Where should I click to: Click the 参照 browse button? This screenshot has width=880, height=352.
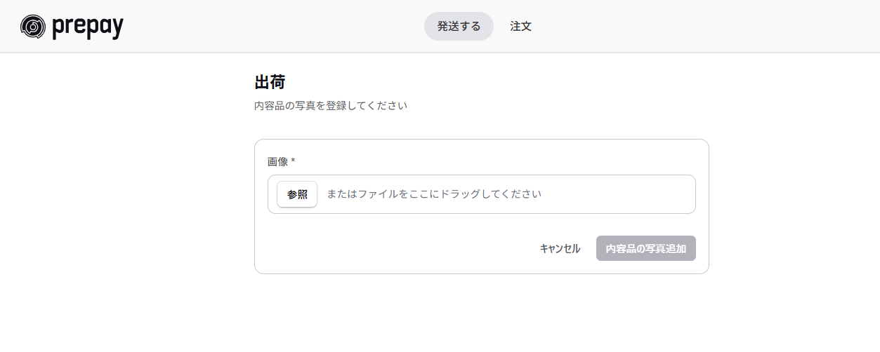[x=297, y=194]
